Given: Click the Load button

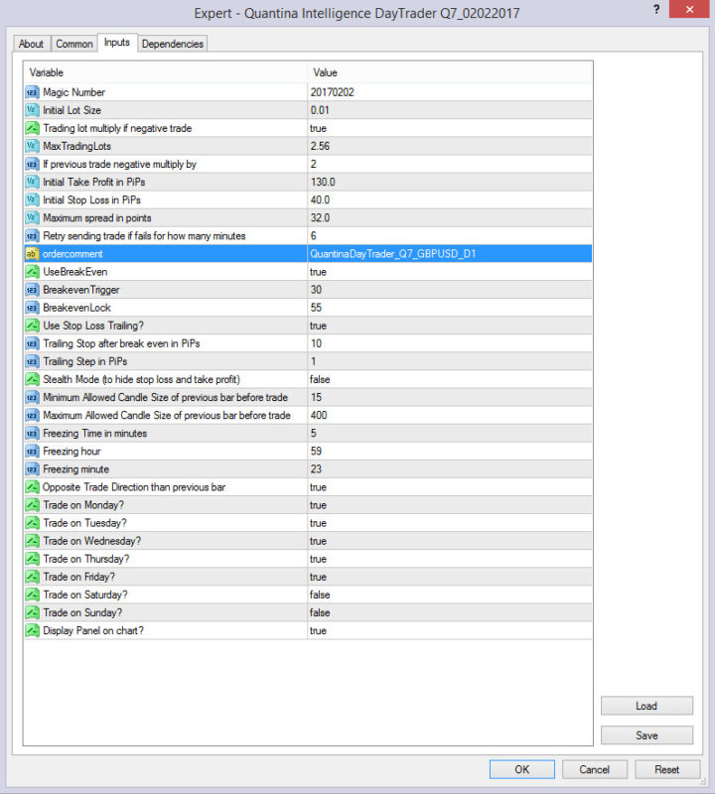Looking at the screenshot, I should click(x=646, y=706).
